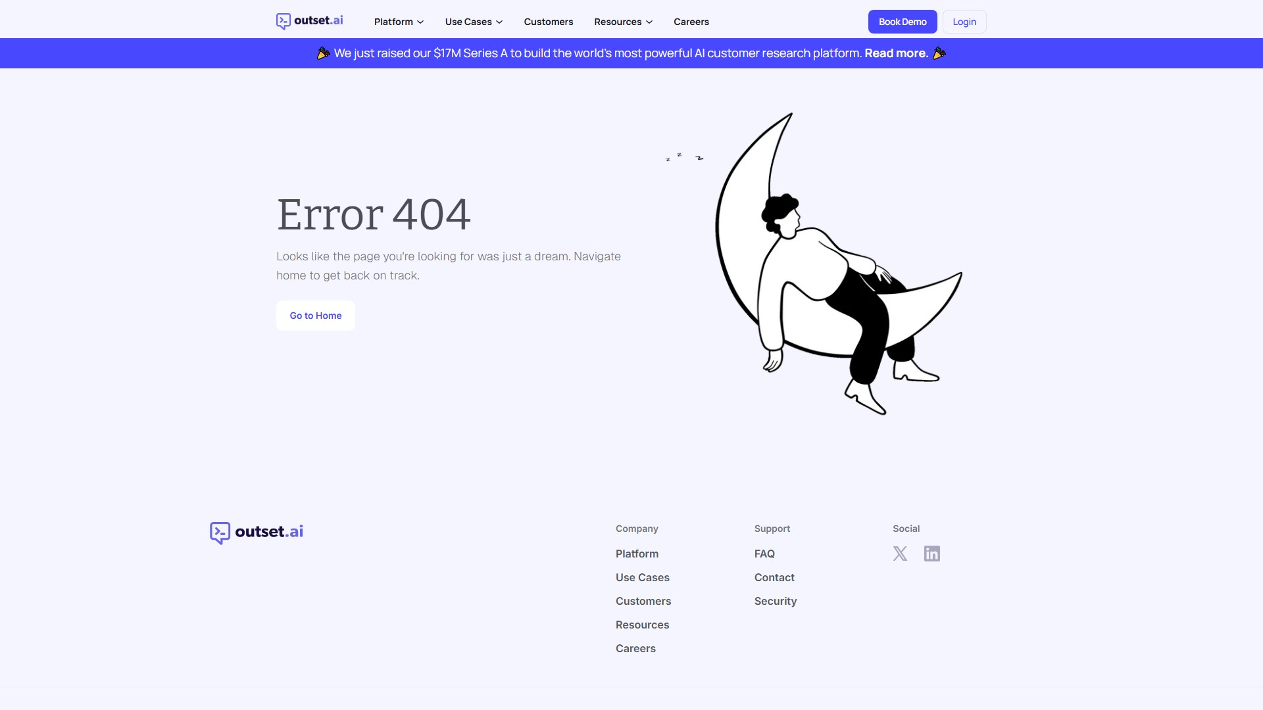Expand the Platform dropdown menu

click(399, 22)
